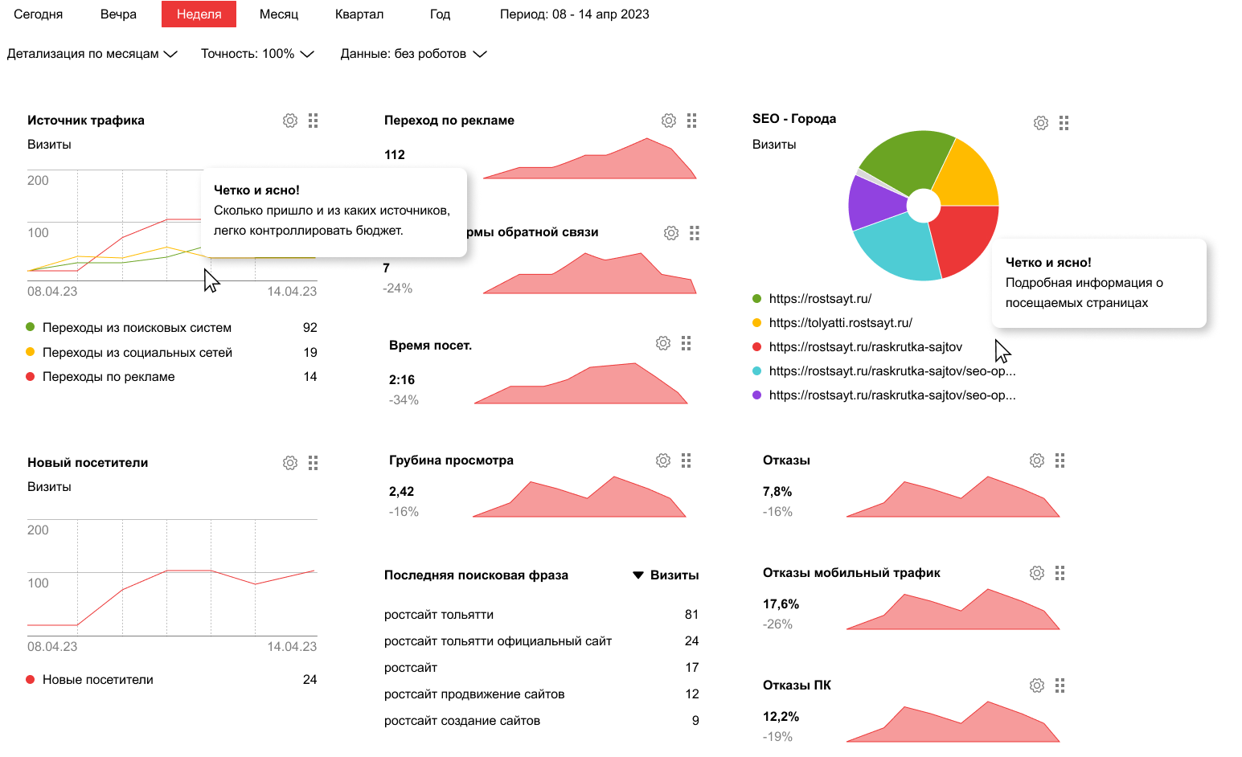Open the https://tolyatti.rostsayt.ru/ link

840,323
